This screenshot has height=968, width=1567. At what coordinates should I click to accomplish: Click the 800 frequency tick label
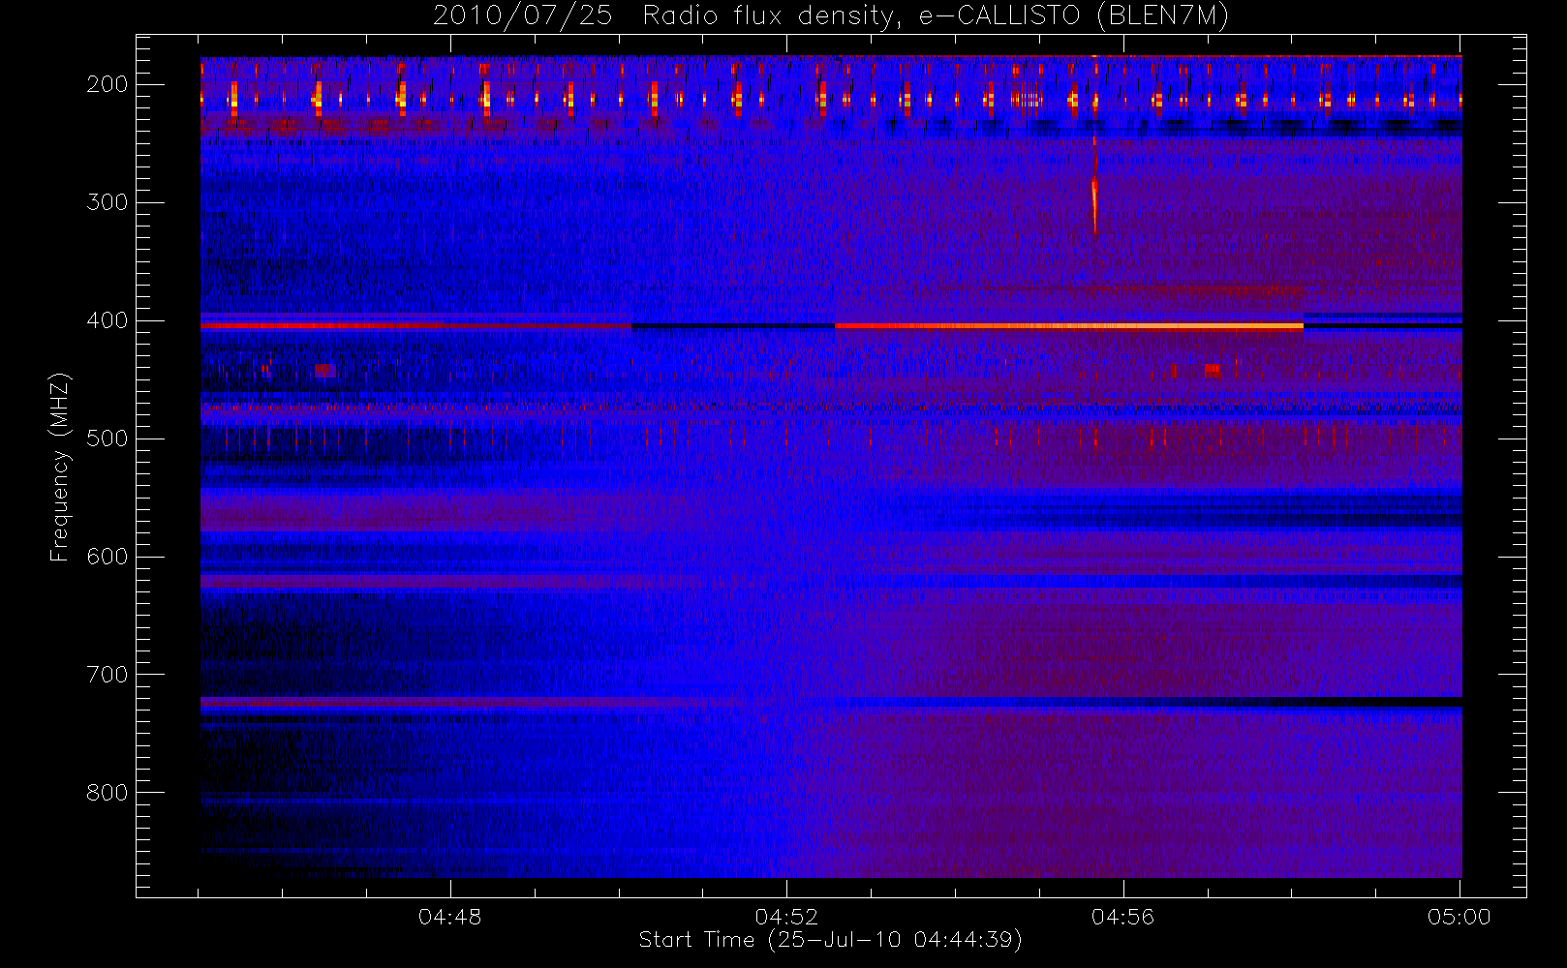point(108,793)
